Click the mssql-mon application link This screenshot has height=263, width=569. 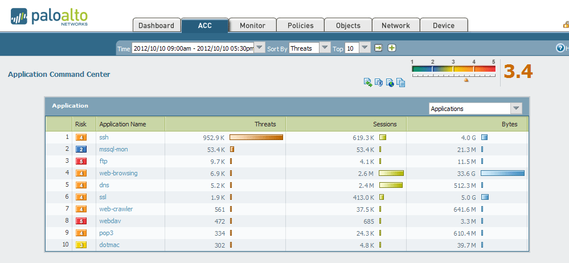pos(113,149)
